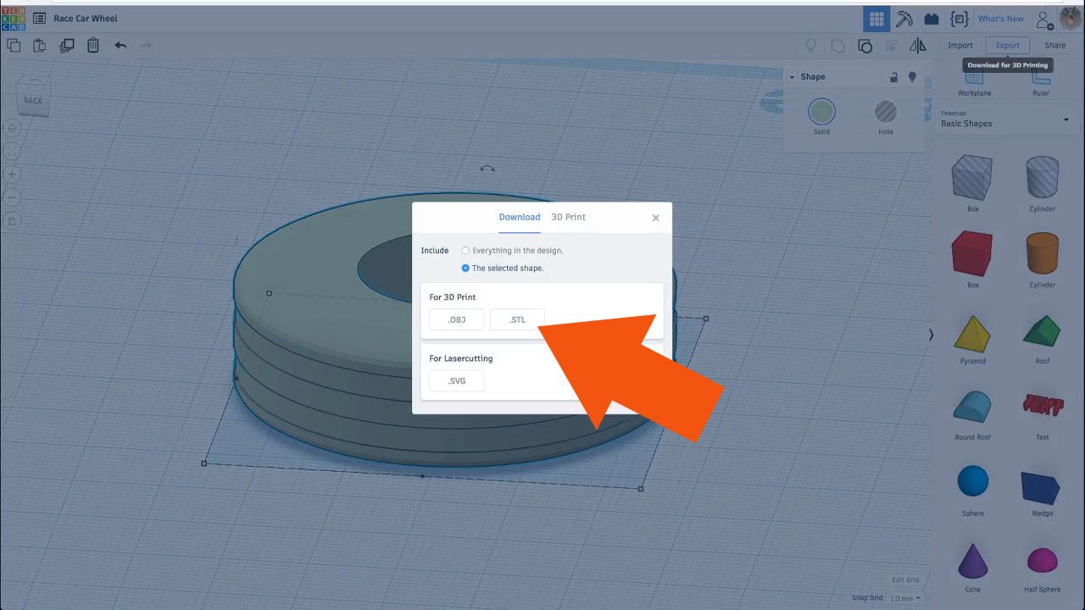Click the Export button
Image resolution: width=1085 pixels, height=610 pixels.
(x=1008, y=46)
